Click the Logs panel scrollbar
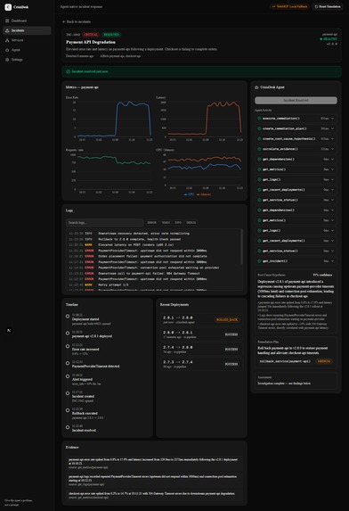This screenshot has height=511, width=349. [241, 246]
